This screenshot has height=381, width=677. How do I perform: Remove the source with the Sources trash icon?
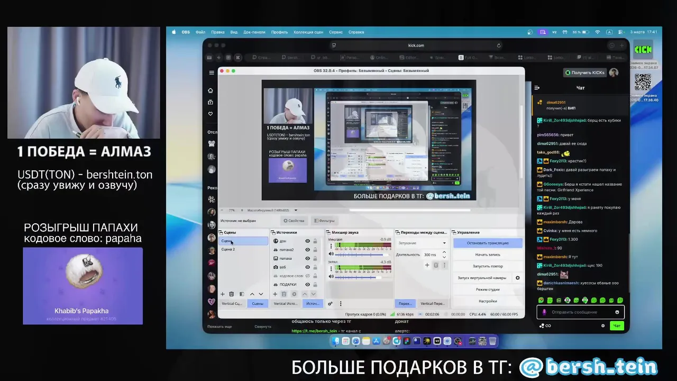pyautogui.click(x=284, y=294)
